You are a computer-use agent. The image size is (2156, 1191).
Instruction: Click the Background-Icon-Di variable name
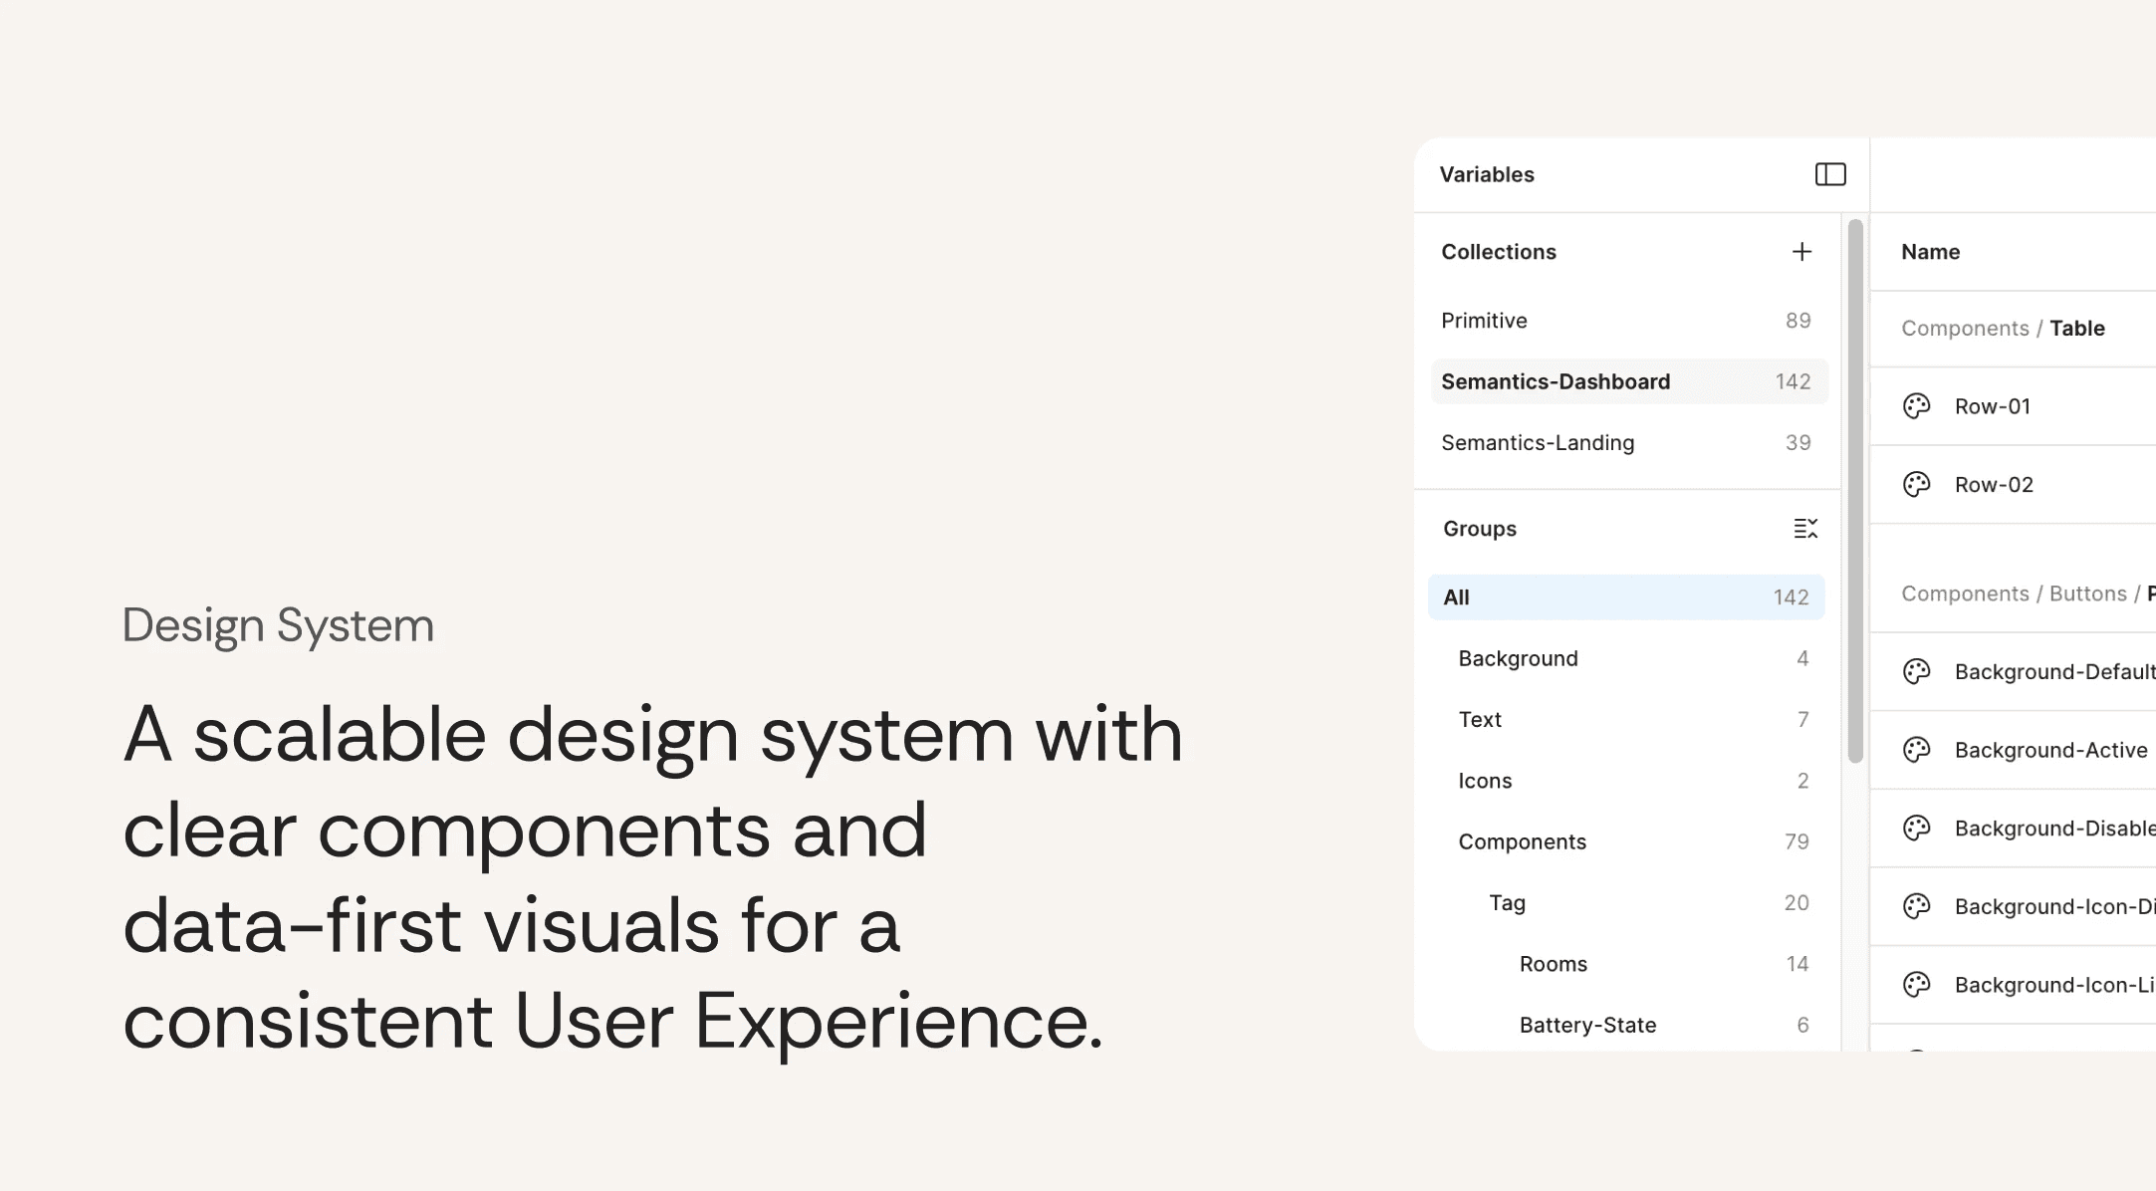2054,906
